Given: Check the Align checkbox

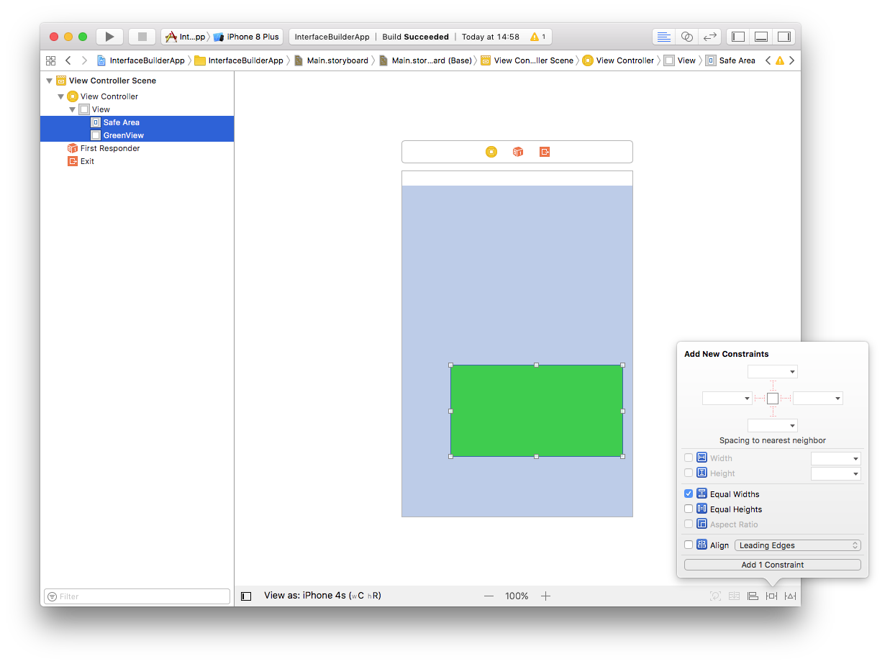Looking at the screenshot, I should click(x=689, y=545).
